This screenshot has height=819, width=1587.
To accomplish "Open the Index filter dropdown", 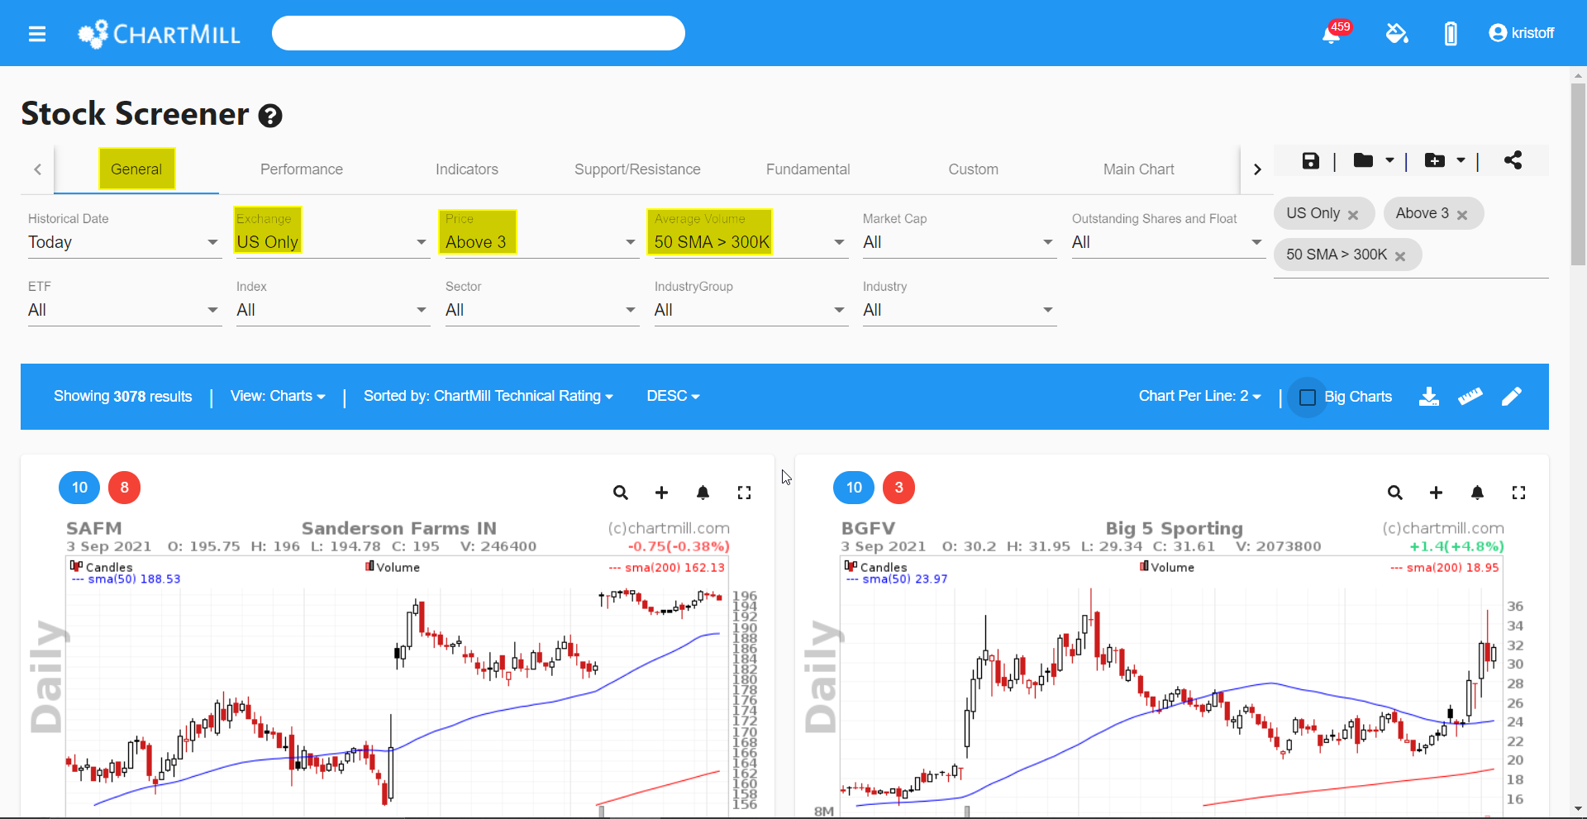I will [333, 310].
